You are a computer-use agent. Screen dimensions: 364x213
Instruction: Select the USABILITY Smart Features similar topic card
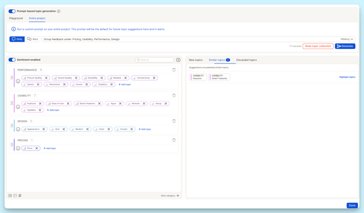coord(219,77)
